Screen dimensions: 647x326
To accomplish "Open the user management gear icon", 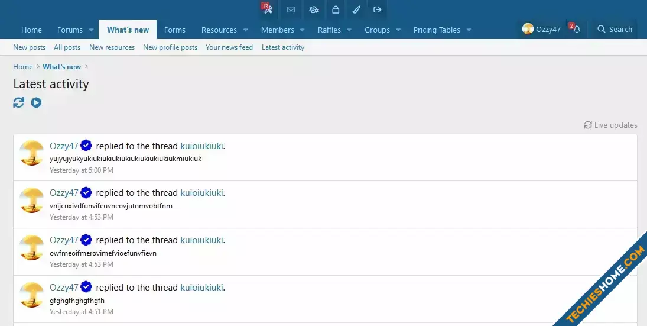I will pyautogui.click(x=314, y=9).
